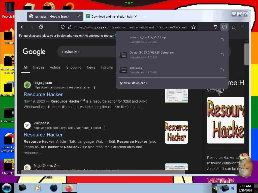The width and height of the screenshot is (258, 193).
Task: Open the Resource_Hacker_V5.2.7.zip download
Action: pos(167,39)
